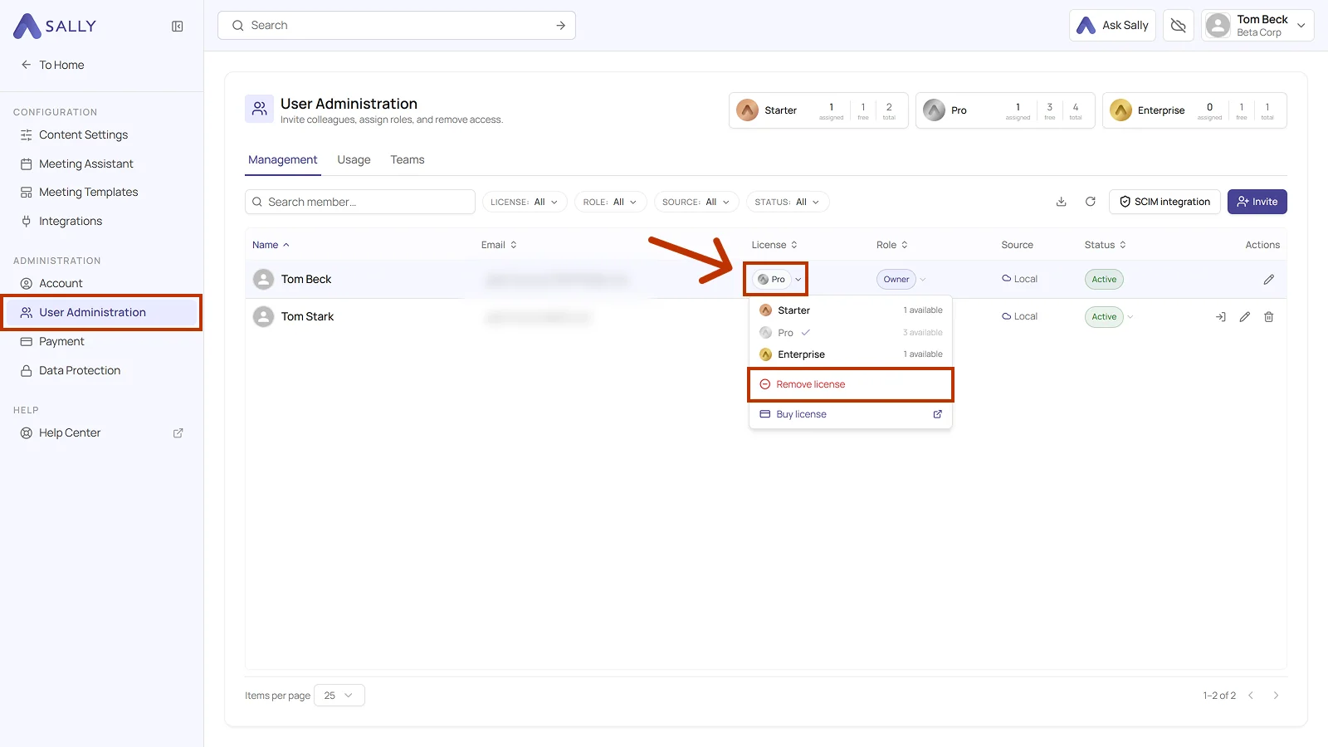Submit search with arrow icon

(x=560, y=26)
